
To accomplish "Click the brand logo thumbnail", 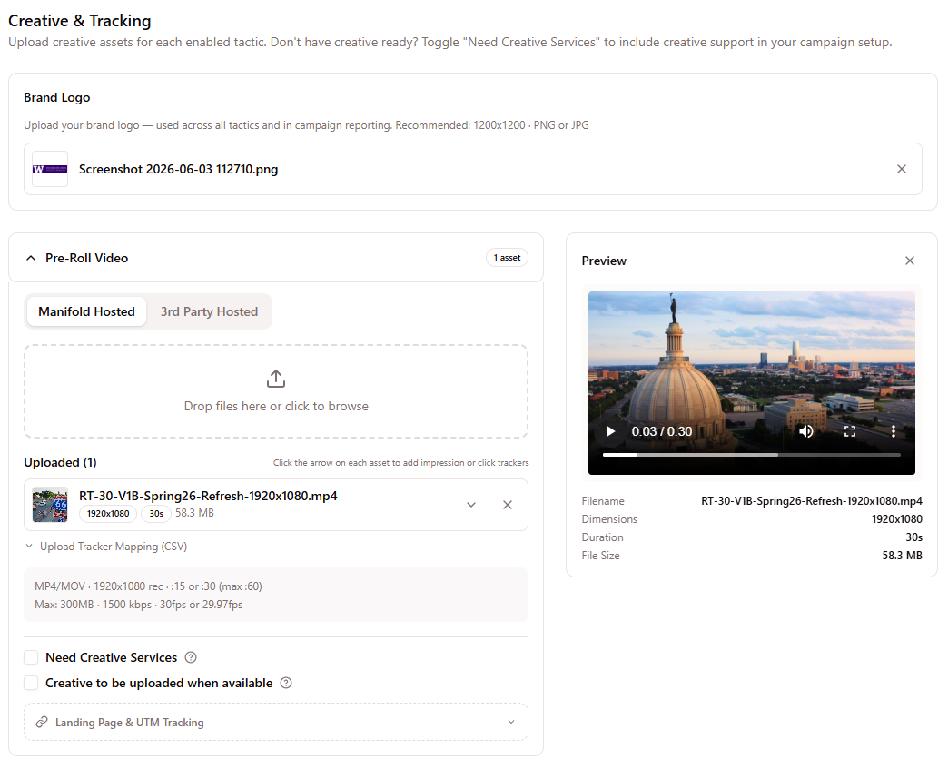I will 50,169.
